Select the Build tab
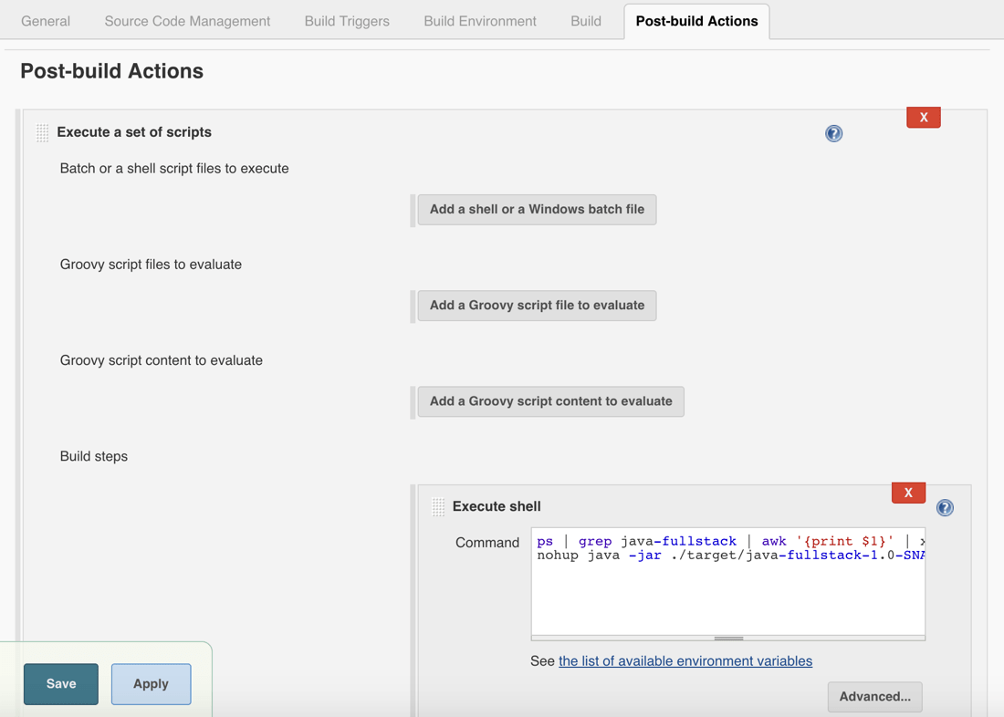 [585, 20]
